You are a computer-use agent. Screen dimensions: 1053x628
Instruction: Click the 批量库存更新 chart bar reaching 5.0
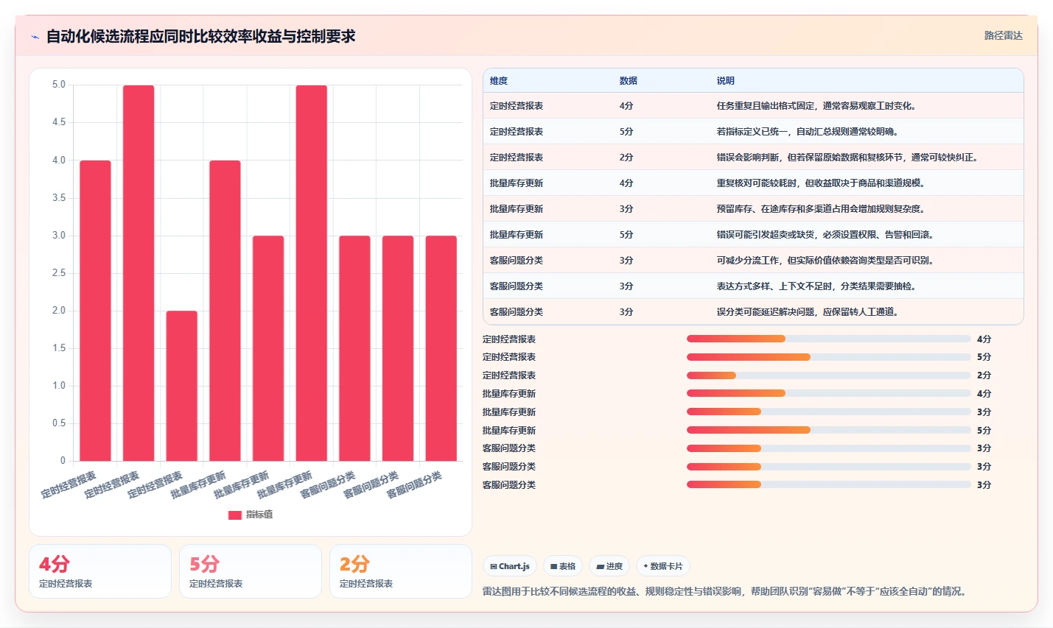312,273
